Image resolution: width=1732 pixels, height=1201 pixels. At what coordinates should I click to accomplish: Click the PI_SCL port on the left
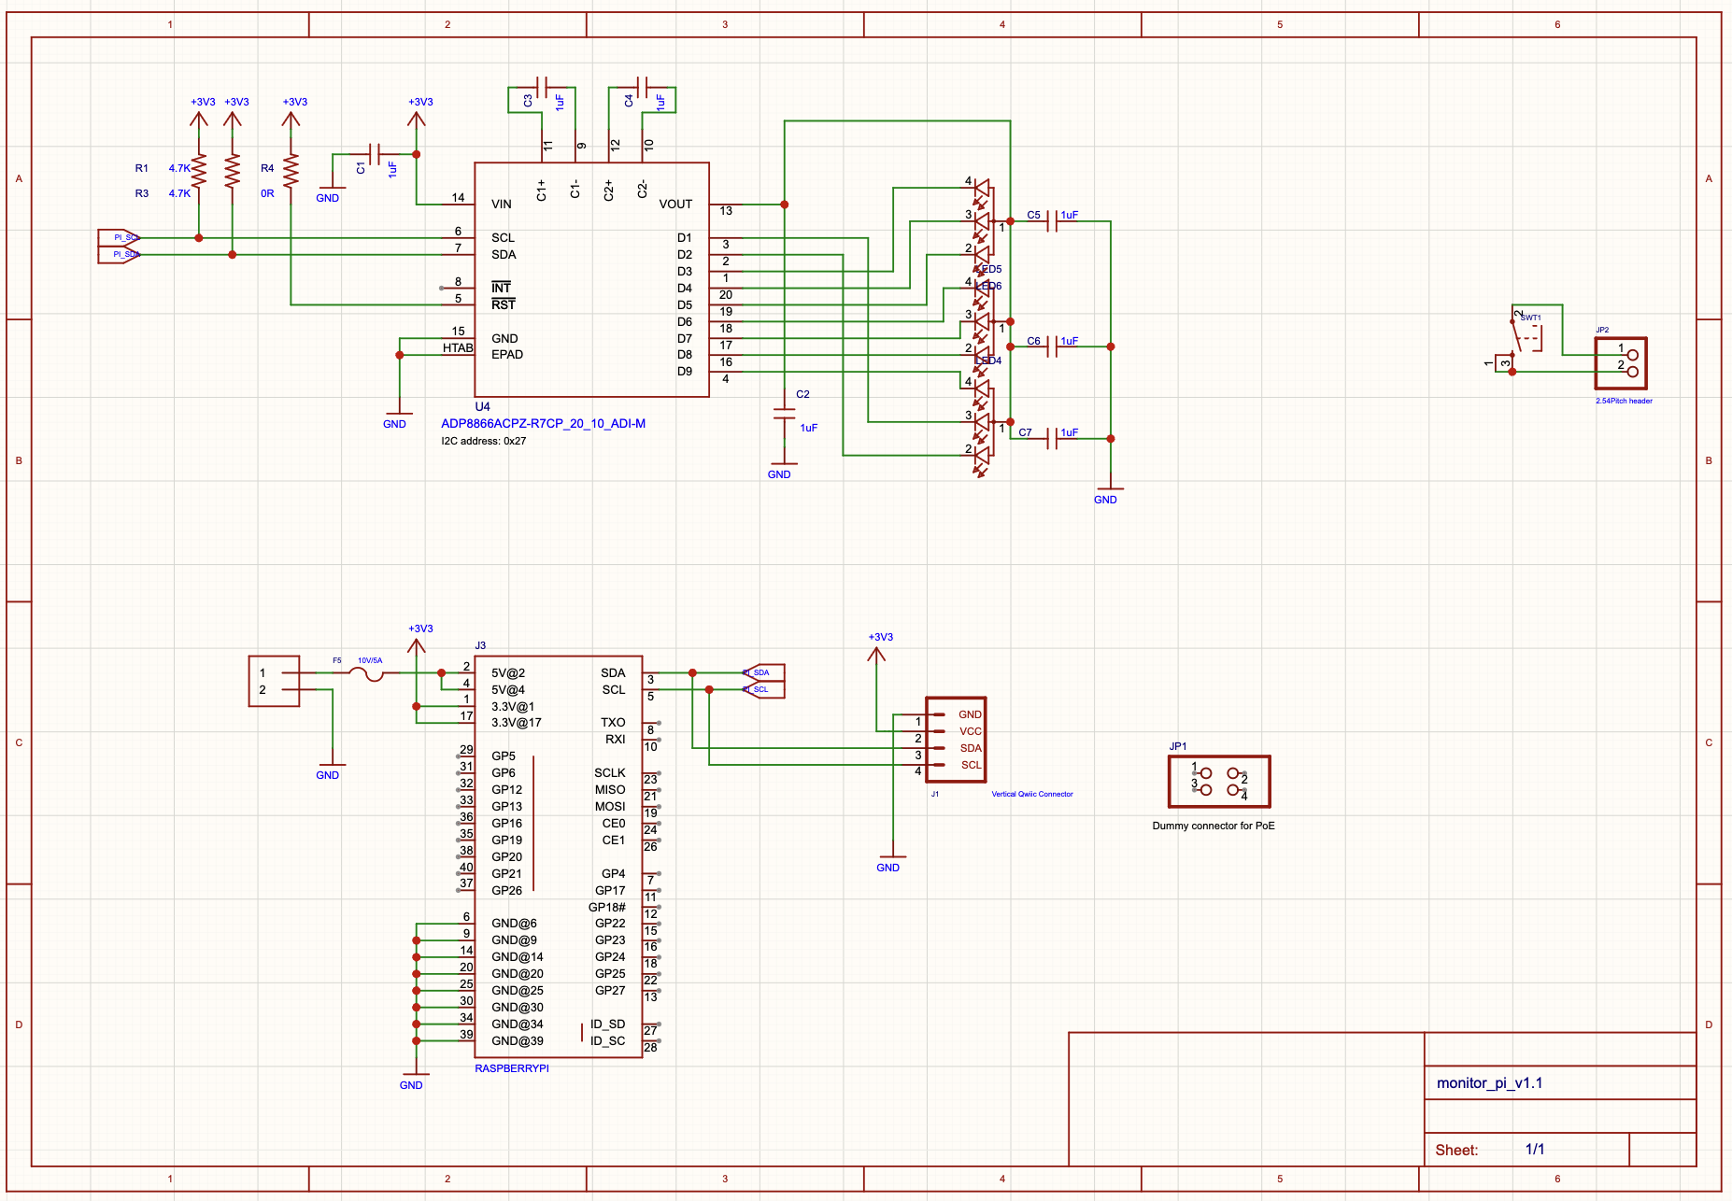coord(120,238)
